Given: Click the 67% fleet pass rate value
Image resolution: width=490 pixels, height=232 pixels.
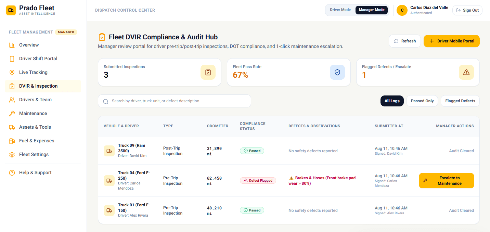Looking at the screenshot, I should tap(241, 75).
